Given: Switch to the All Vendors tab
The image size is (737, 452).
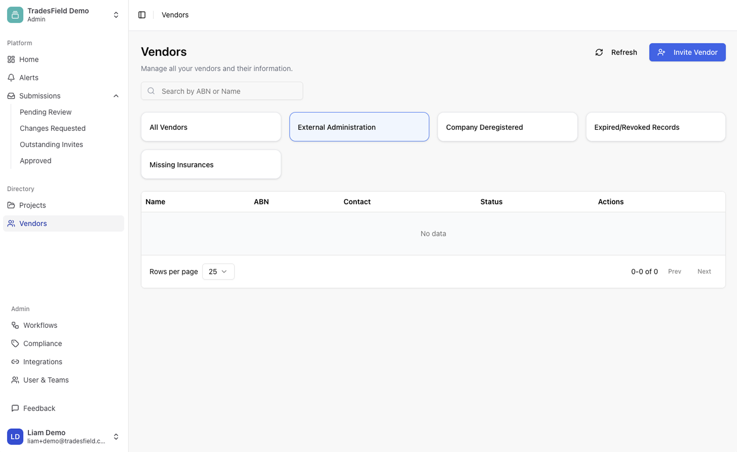Looking at the screenshot, I should point(211,127).
